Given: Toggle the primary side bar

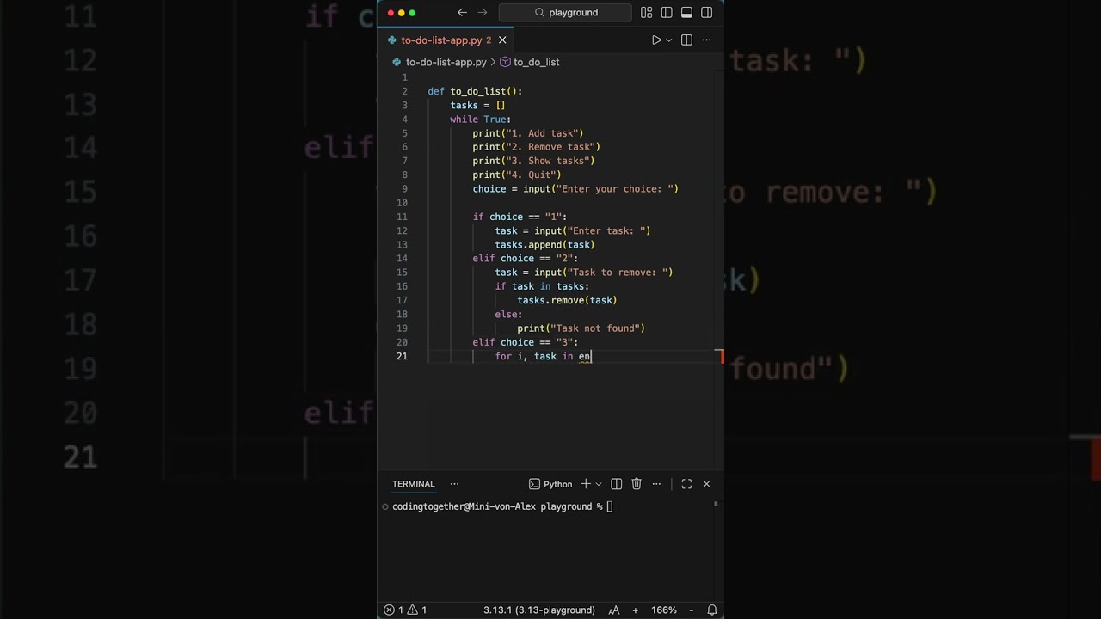Looking at the screenshot, I should (x=667, y=13).
